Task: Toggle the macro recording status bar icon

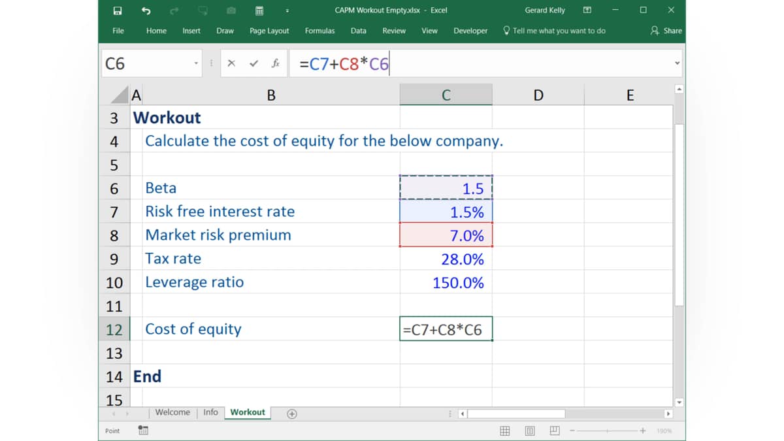Action: (x=143, y=431)
